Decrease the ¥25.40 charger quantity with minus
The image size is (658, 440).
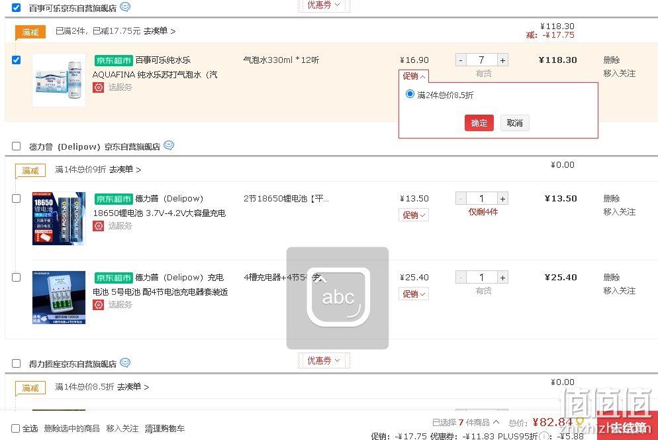(461, 278)
